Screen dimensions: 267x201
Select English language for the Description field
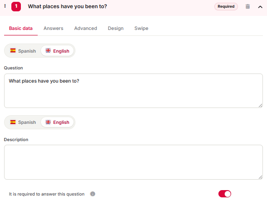[x=57, y=122]
